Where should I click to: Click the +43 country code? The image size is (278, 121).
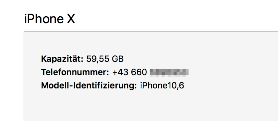tap(120, 72)
